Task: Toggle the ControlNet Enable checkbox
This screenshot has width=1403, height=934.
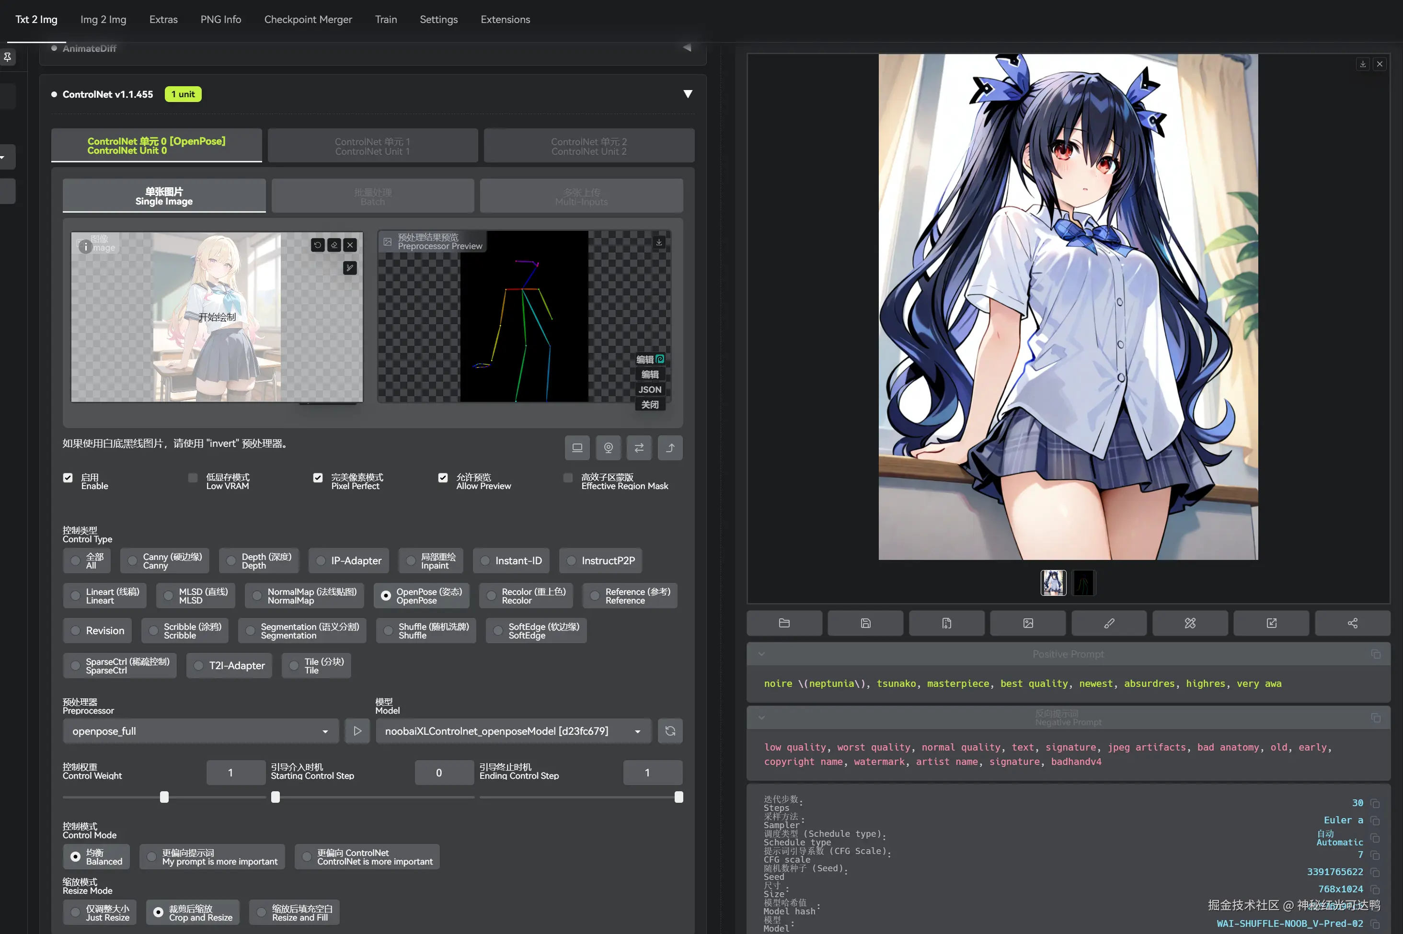Action: point(68,478)
